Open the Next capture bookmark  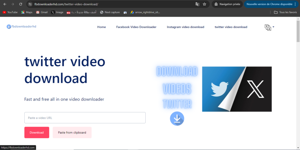(110, 12)
